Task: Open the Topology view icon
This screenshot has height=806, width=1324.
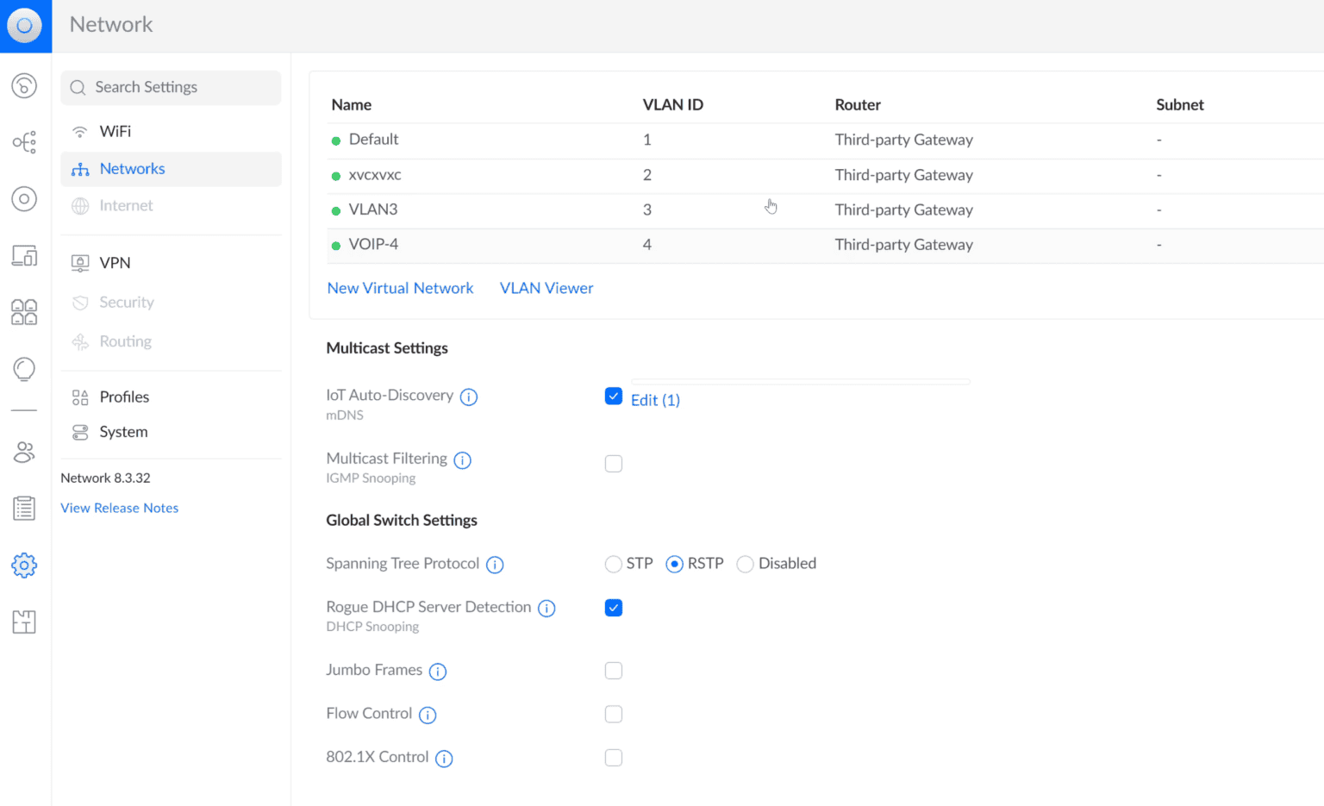Action: (x=24, y=142)
